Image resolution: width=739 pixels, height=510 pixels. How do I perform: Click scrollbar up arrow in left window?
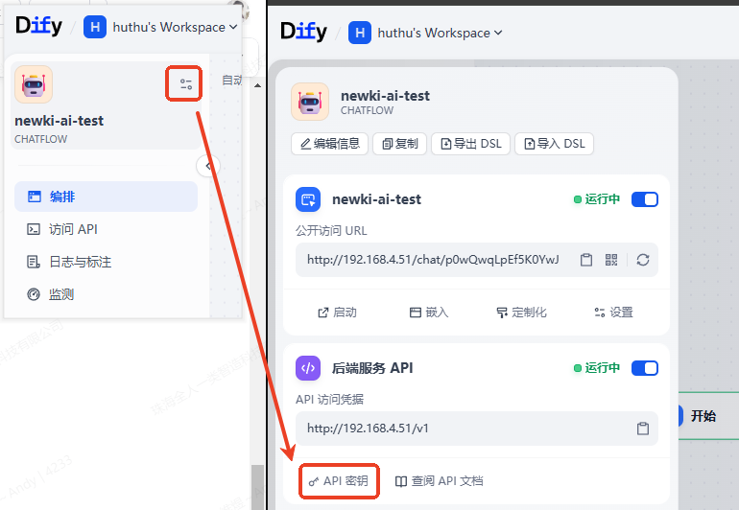click(x=257, y=85)
